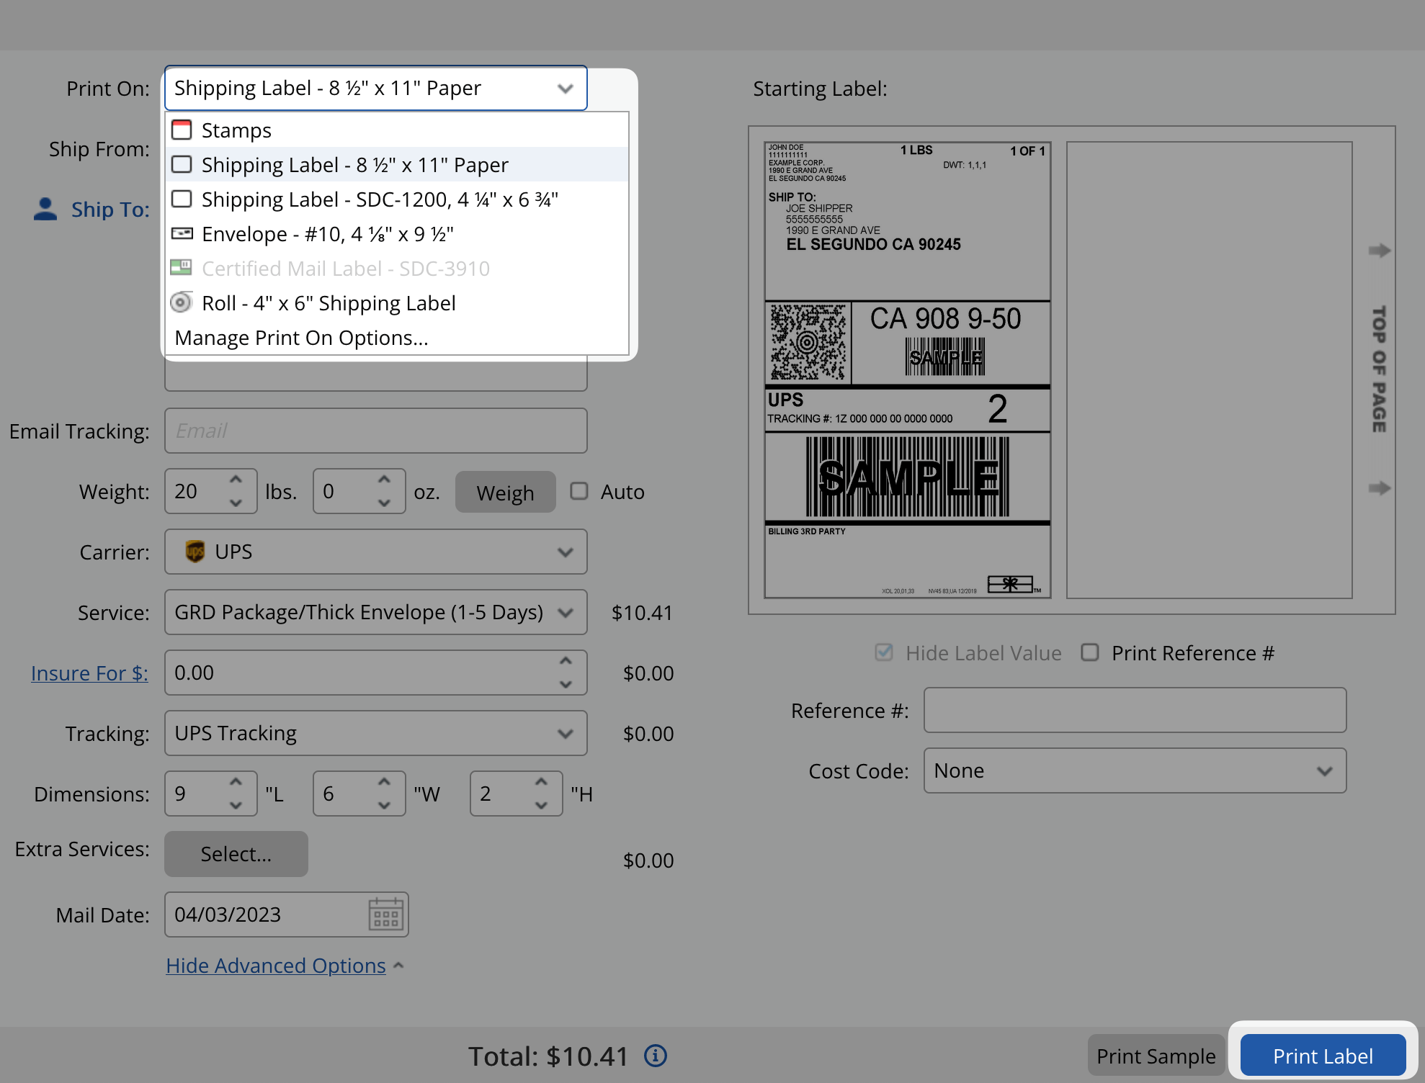Click the Envelope #10 icon in the list
This screenshot has height=1083, width=1425.
[x=182, y=233]
